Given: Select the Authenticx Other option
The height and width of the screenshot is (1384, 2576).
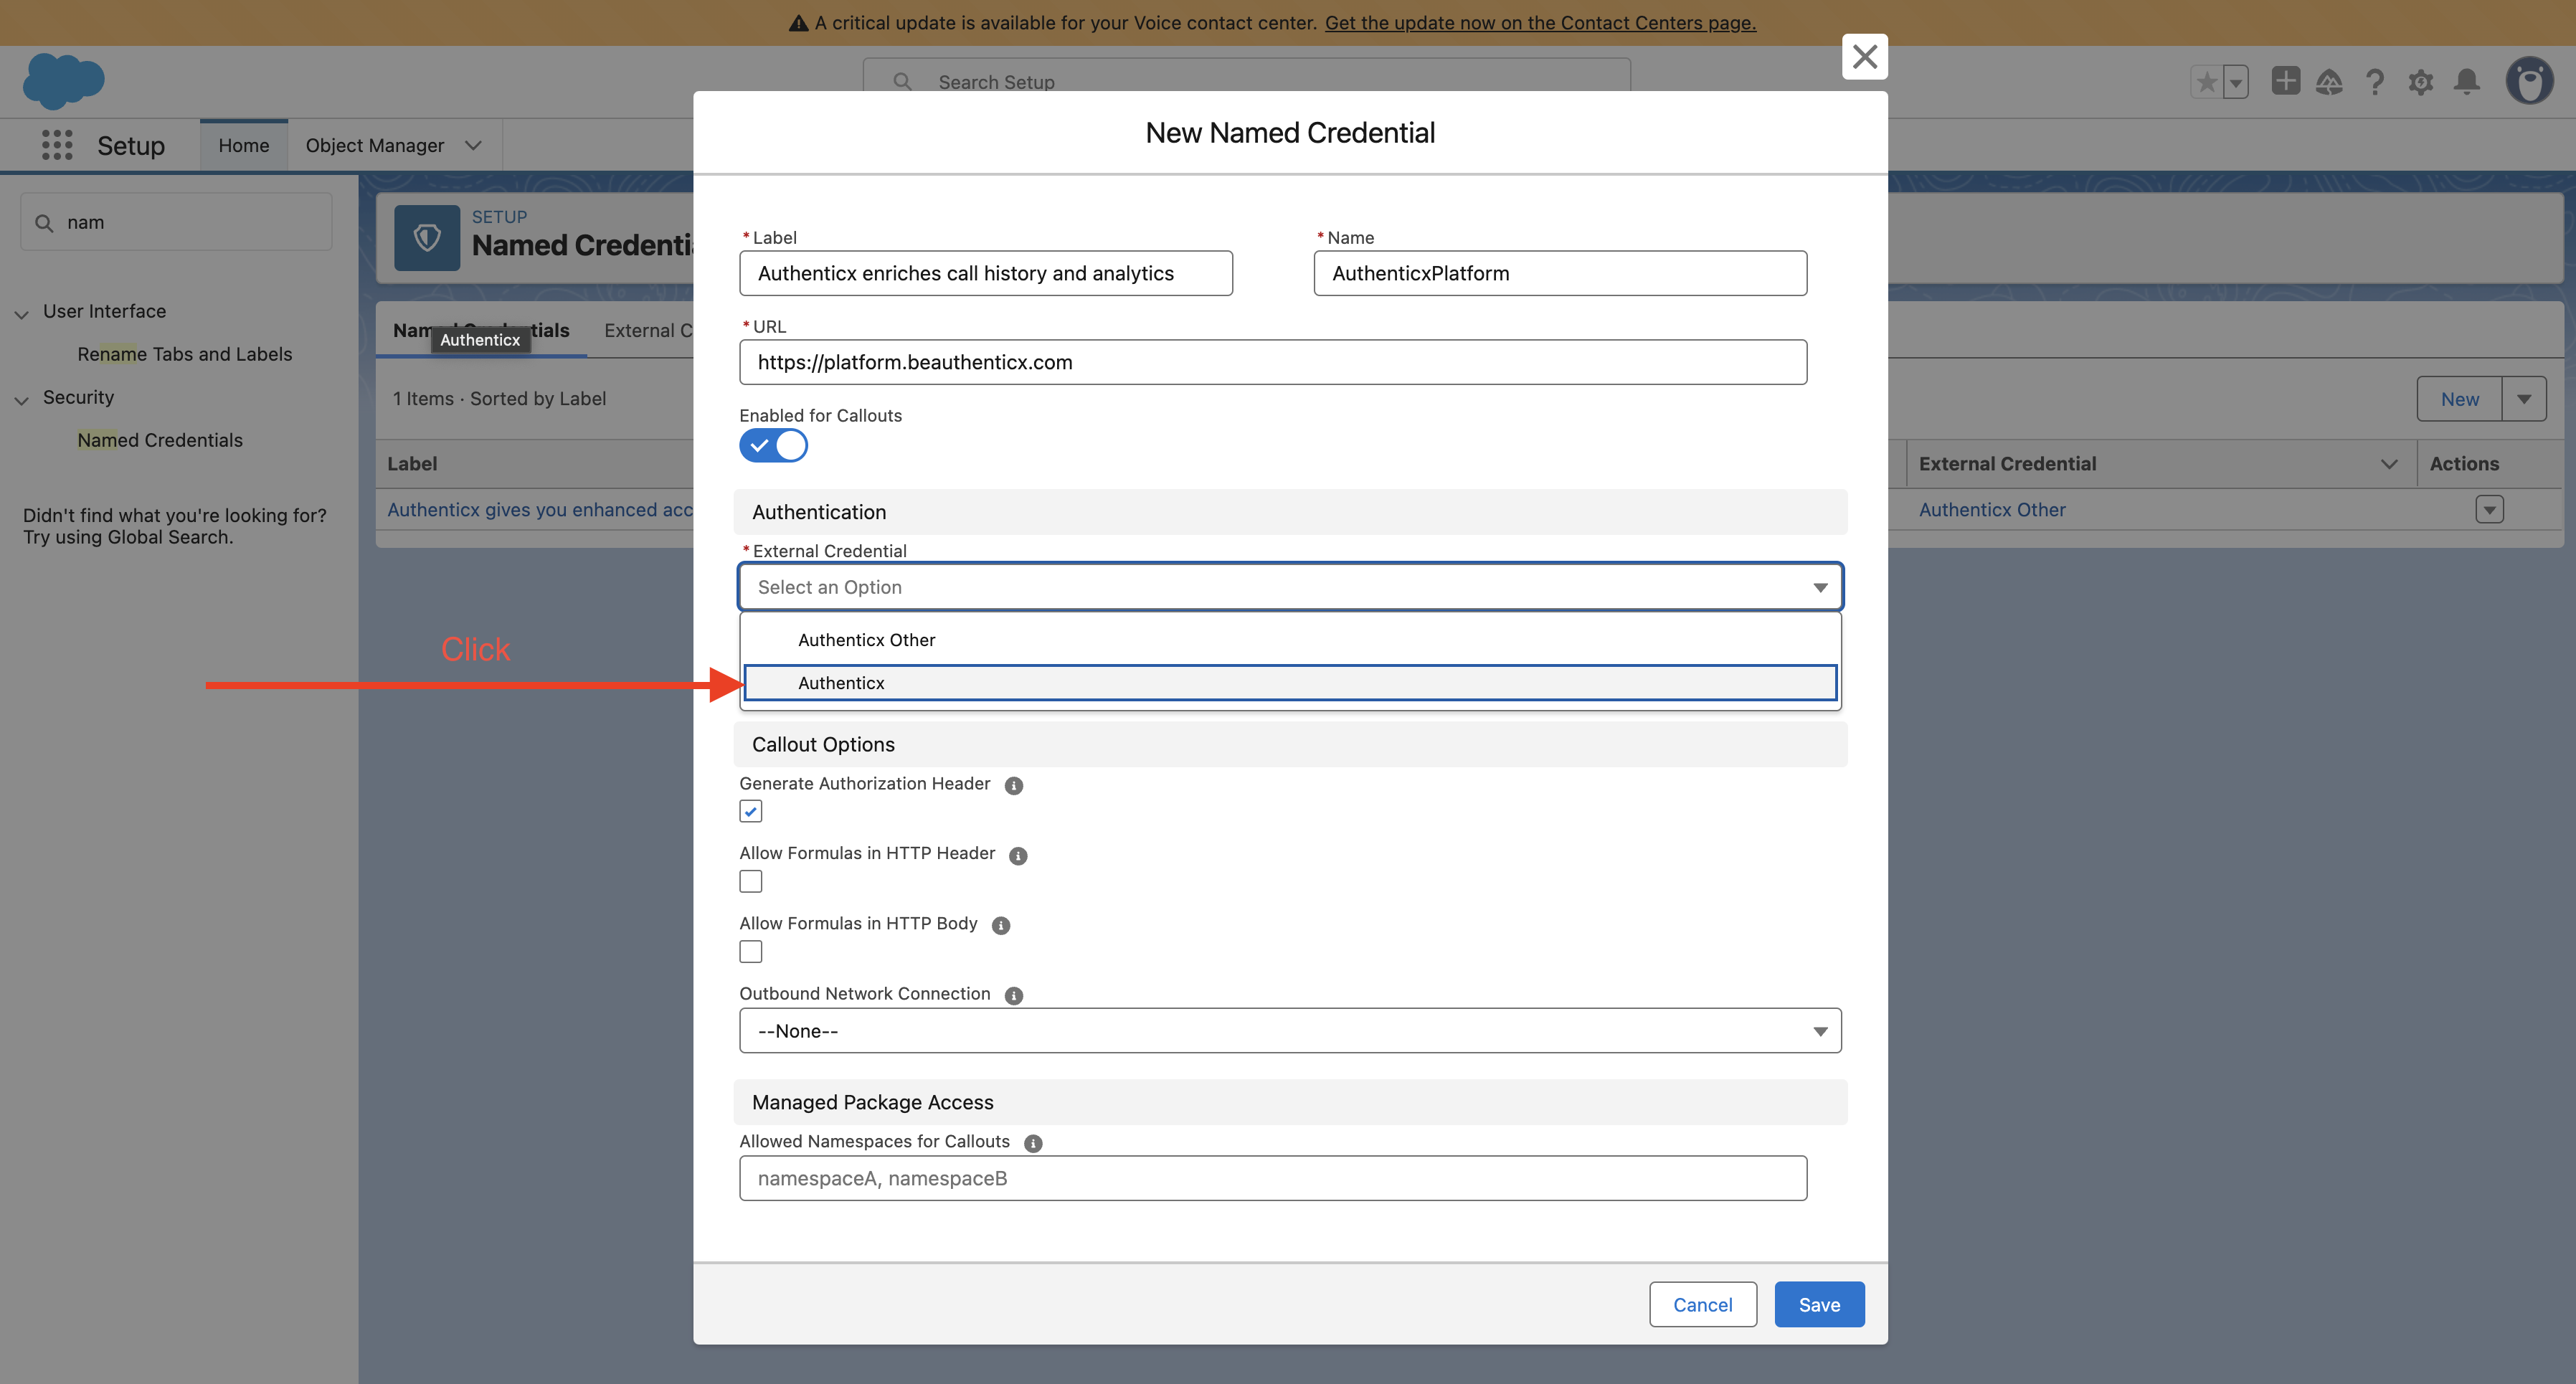Looking at the screenshot, I should [1290, 640].
